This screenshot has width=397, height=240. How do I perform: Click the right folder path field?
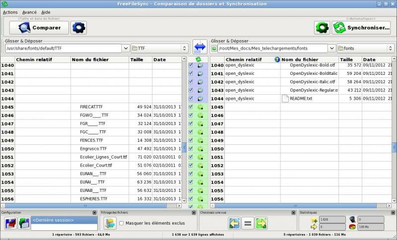tap(272, 48)
